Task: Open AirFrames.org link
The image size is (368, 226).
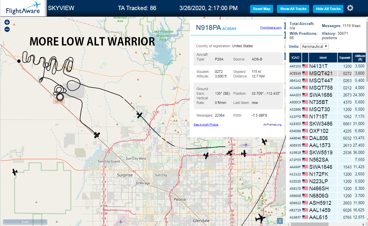Action: click(272, 125)
